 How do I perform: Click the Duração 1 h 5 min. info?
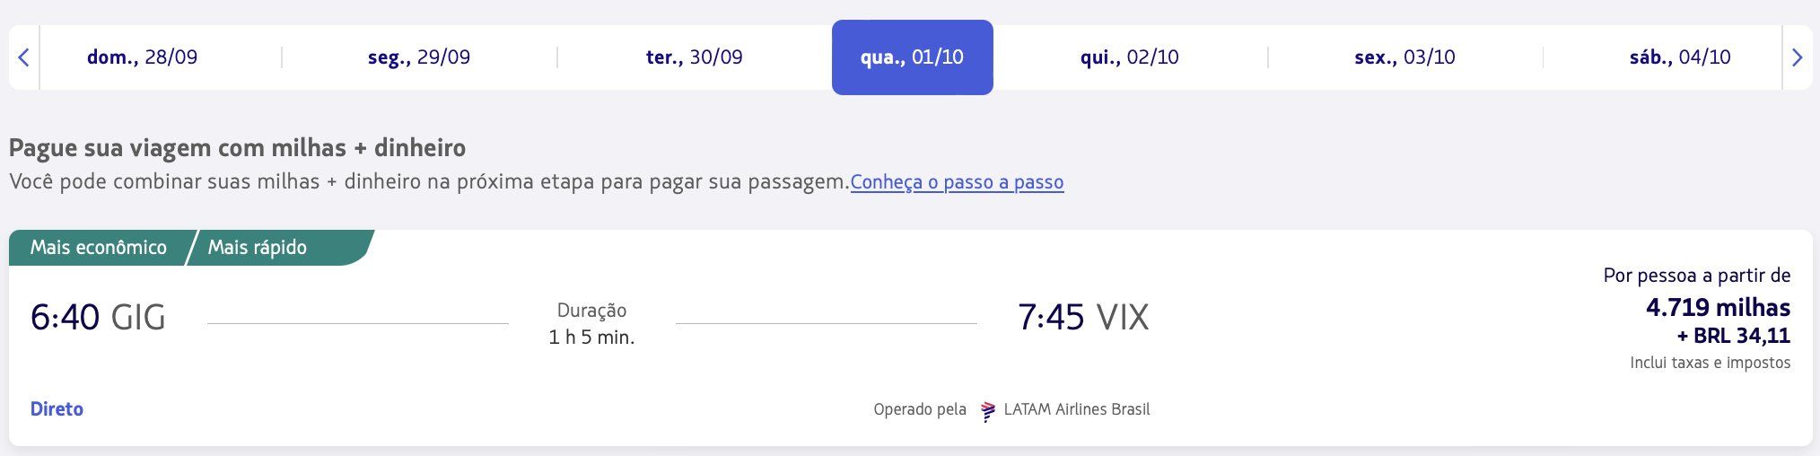(591, 324)
